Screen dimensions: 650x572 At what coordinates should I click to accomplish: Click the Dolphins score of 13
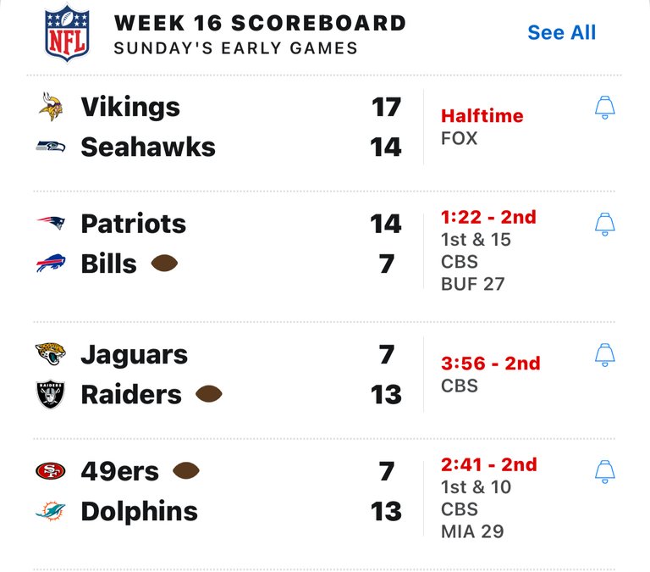(386, 511)
